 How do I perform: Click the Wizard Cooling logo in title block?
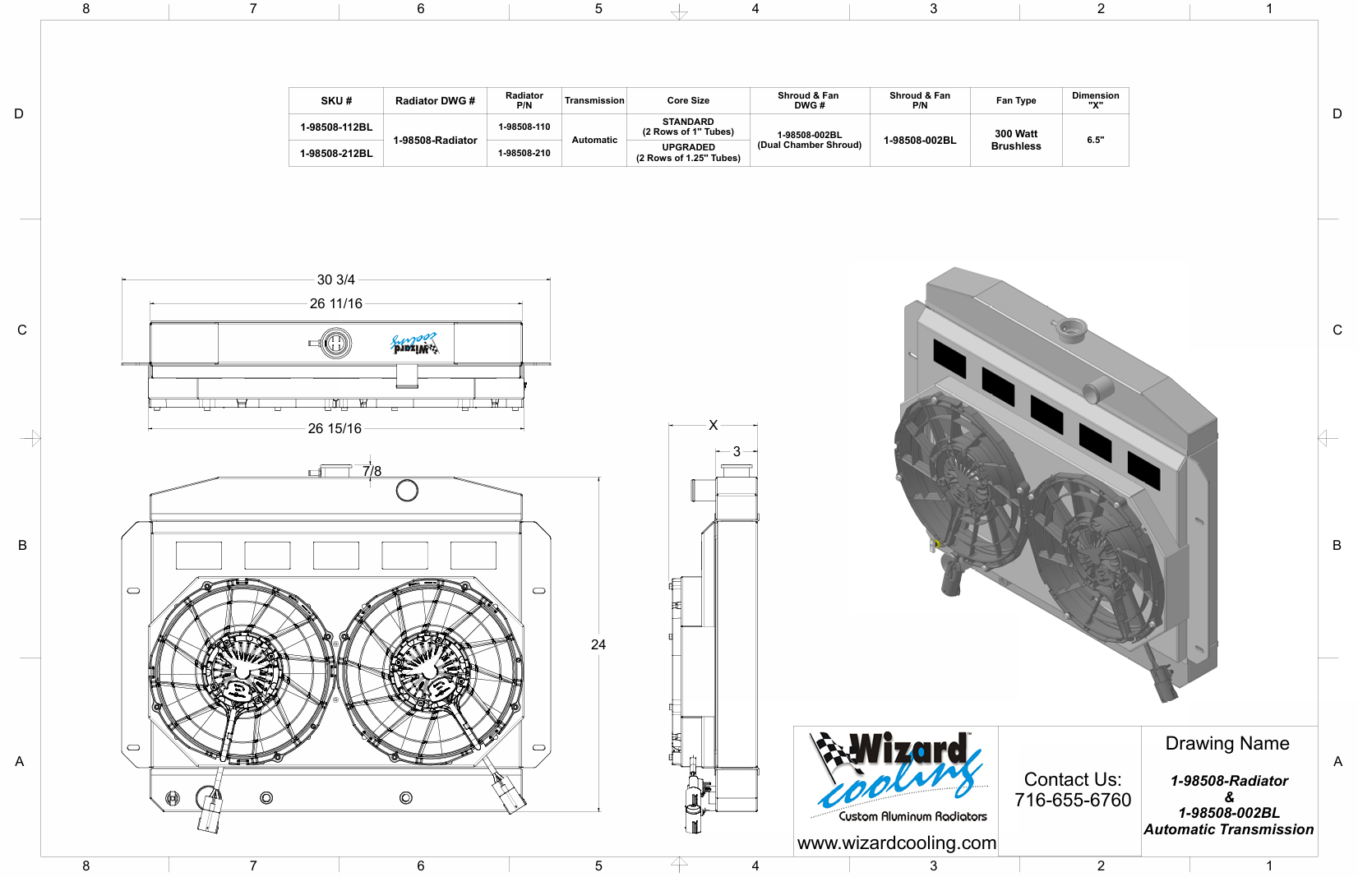pyautogui.click(x=896, y=774)
